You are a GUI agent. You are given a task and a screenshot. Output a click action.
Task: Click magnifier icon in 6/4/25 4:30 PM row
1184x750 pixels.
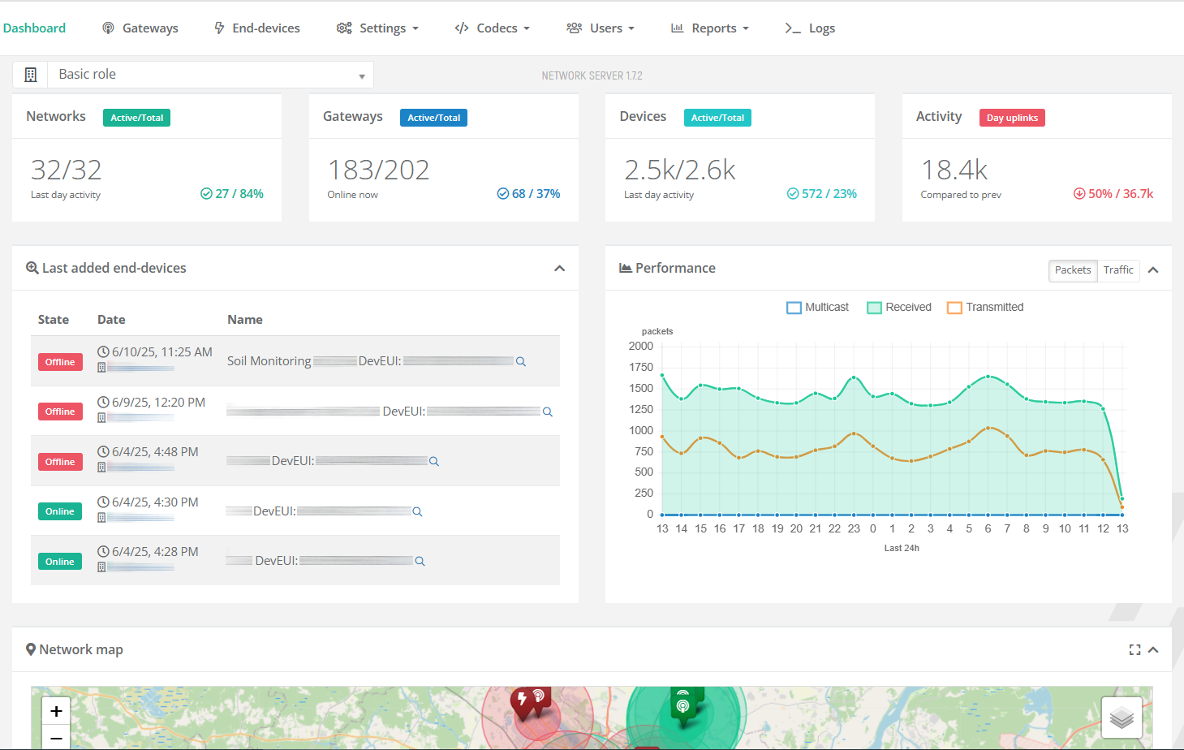pos(417,511)
